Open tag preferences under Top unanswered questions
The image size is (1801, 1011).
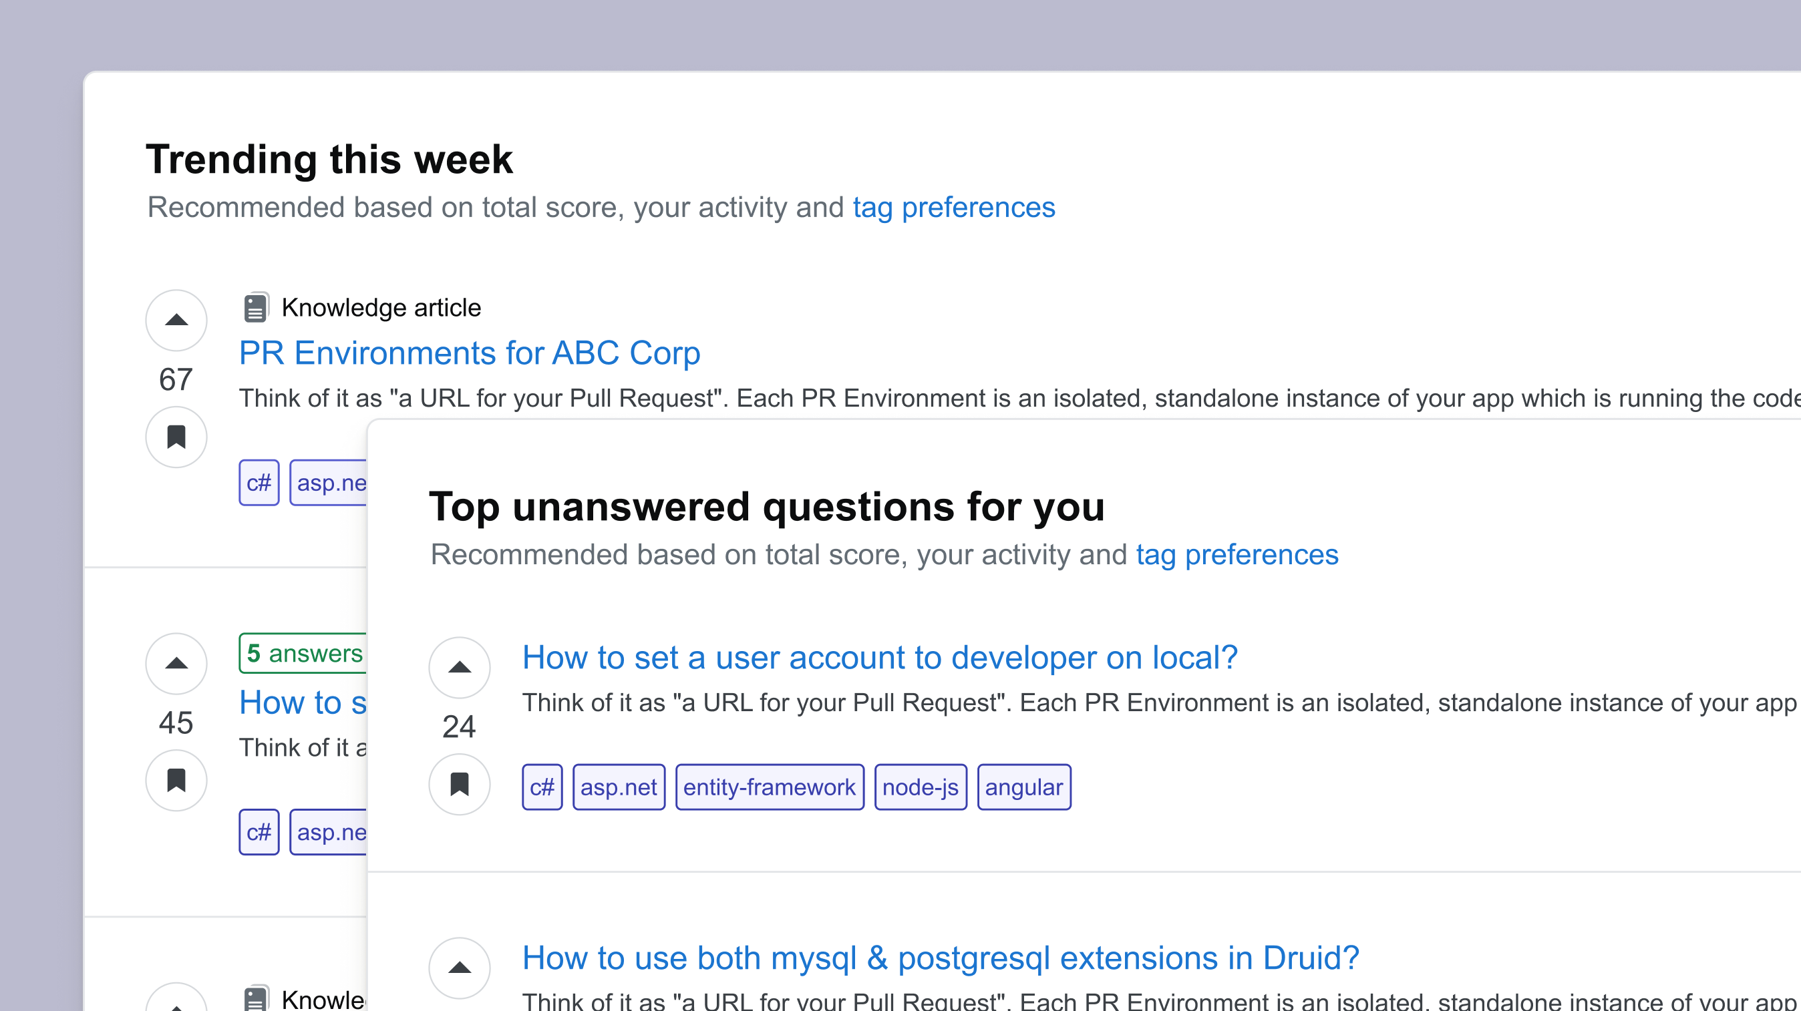point(1237,555)
